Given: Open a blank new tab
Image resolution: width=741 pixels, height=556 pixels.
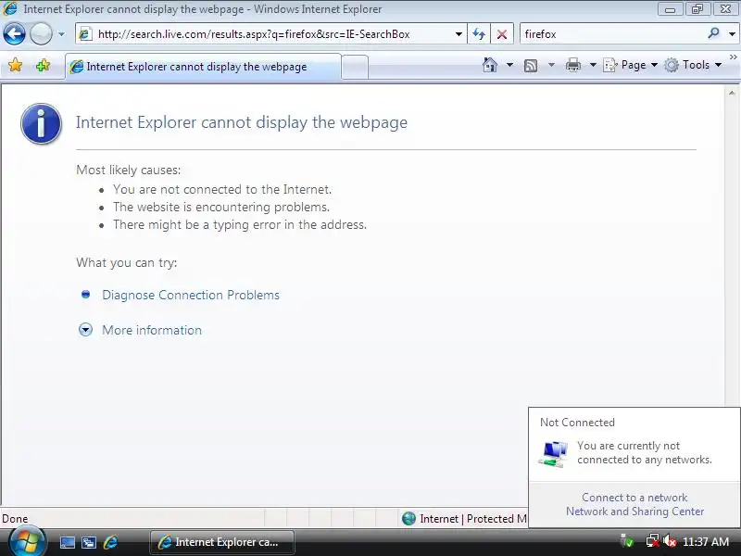Looking at the screenshot, I should click(x=355, y=67).
